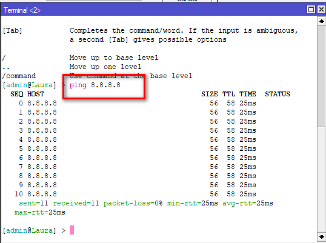
Task: Click host 8.8.8.8 in SEQ 10 row
Action: pos(42,194)
